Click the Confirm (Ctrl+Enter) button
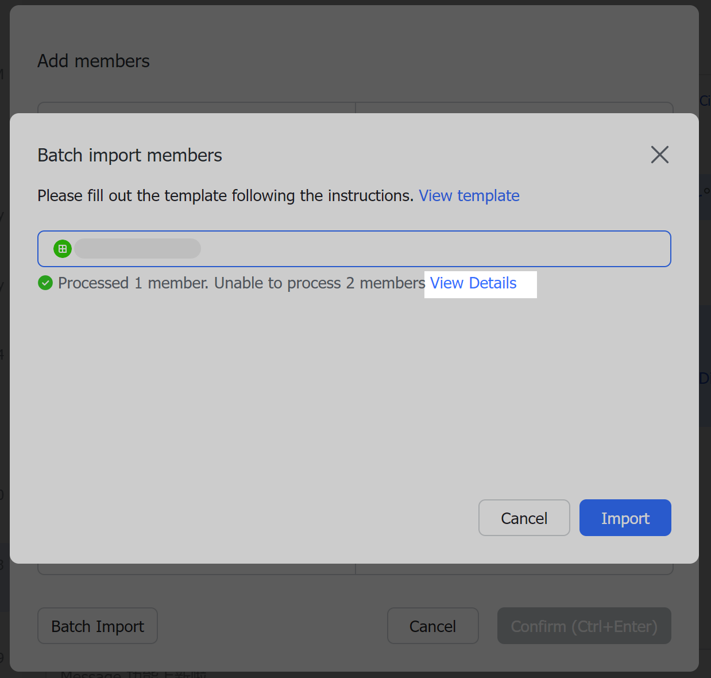The height and width of the screenshot is (678, 711). click(584, 626)
